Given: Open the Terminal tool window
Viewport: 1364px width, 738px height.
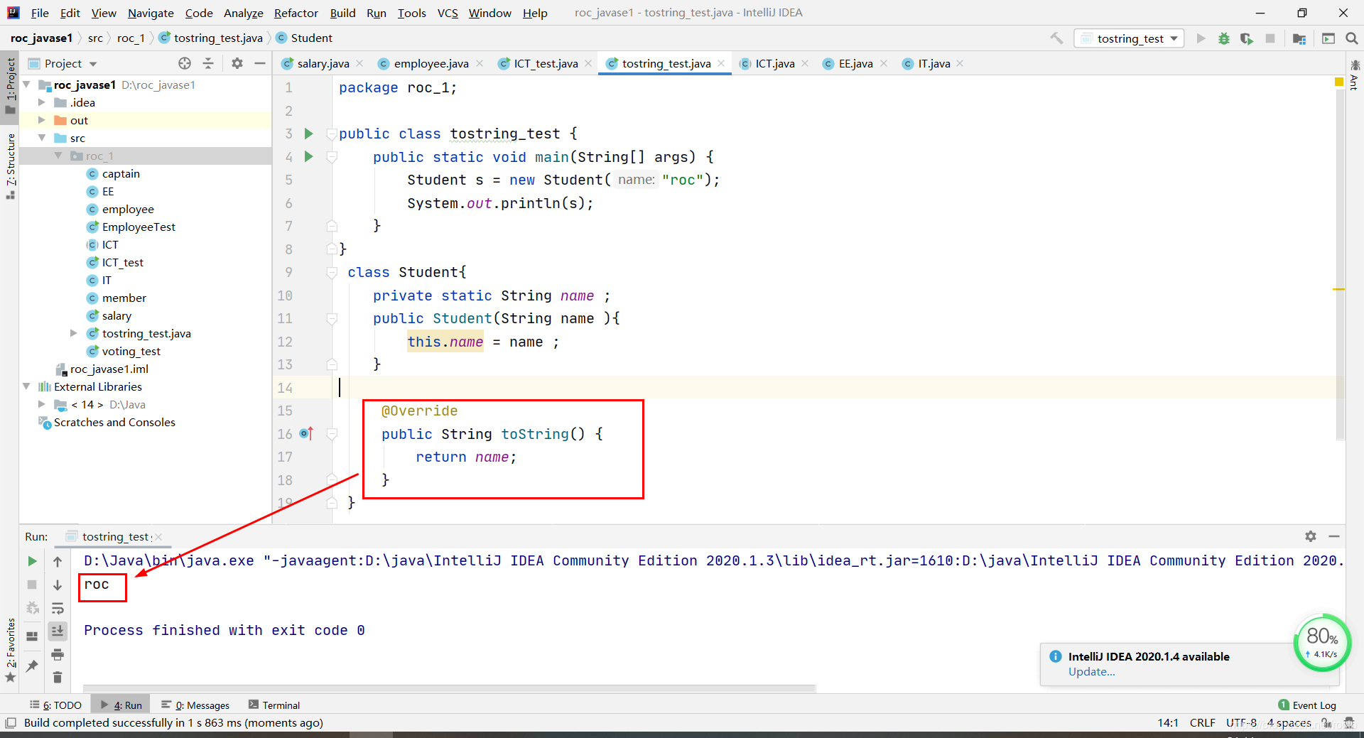Looking at the screenshot, I should click(x=274, y=705).
